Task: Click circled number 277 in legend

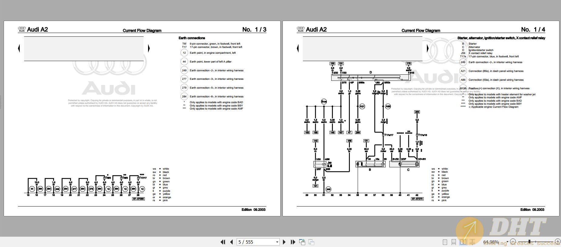Action: (x=184, y=79)
